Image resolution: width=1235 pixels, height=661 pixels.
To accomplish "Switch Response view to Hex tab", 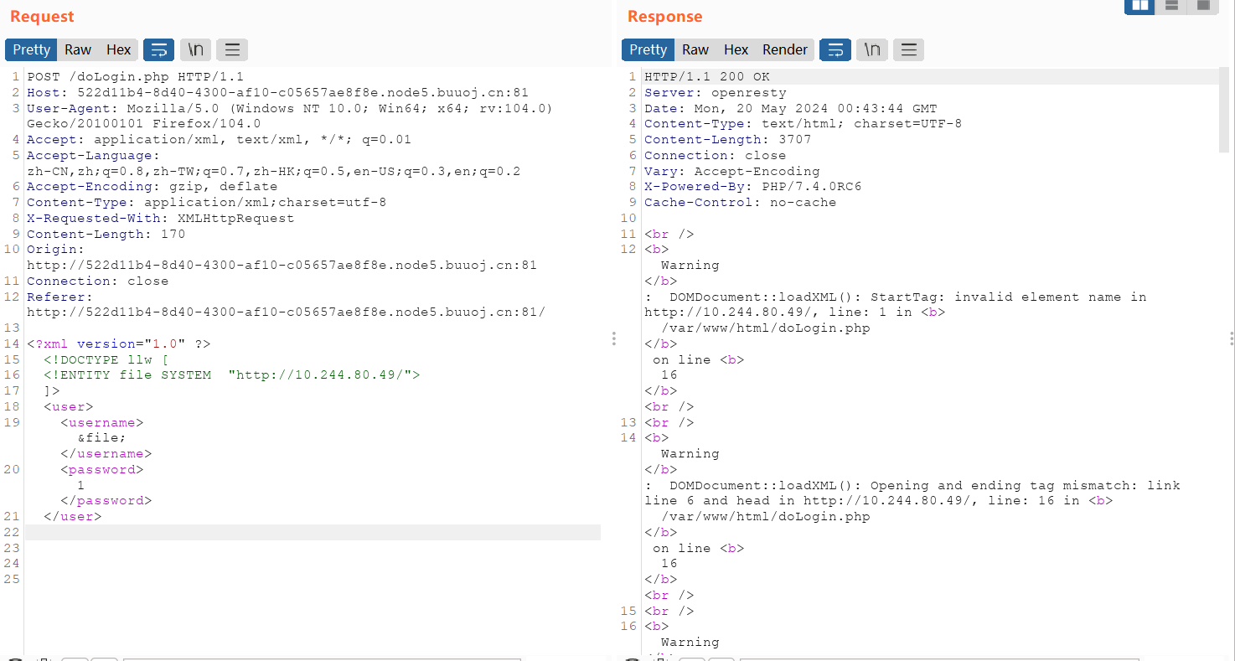I will coord(736,49).
